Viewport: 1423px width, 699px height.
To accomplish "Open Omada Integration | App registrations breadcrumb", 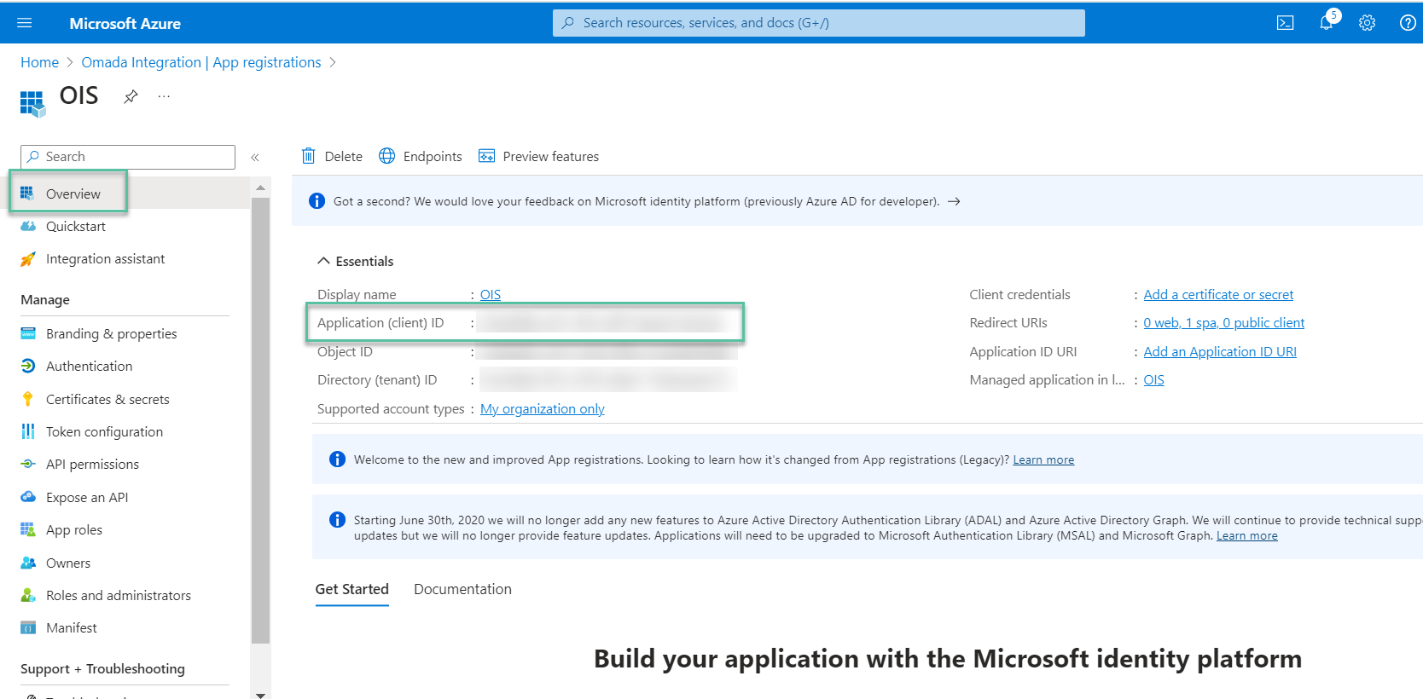I will pyautogui.click(x=201, y=62).
